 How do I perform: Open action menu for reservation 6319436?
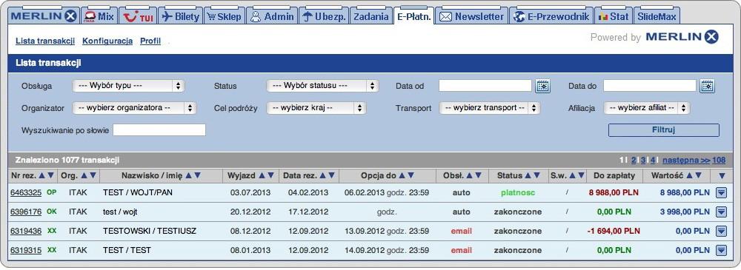[721, 232]
